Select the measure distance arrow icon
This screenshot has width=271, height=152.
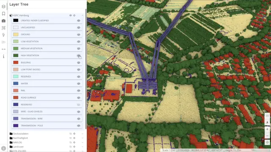3,49
